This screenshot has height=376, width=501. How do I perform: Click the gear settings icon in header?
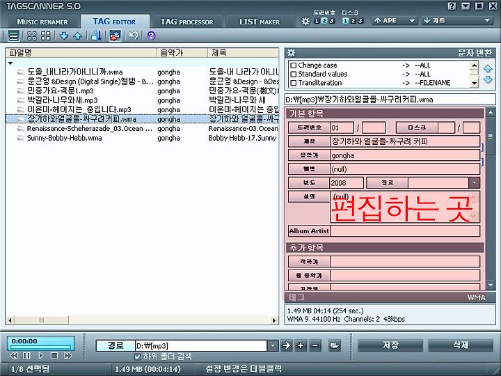305,21
